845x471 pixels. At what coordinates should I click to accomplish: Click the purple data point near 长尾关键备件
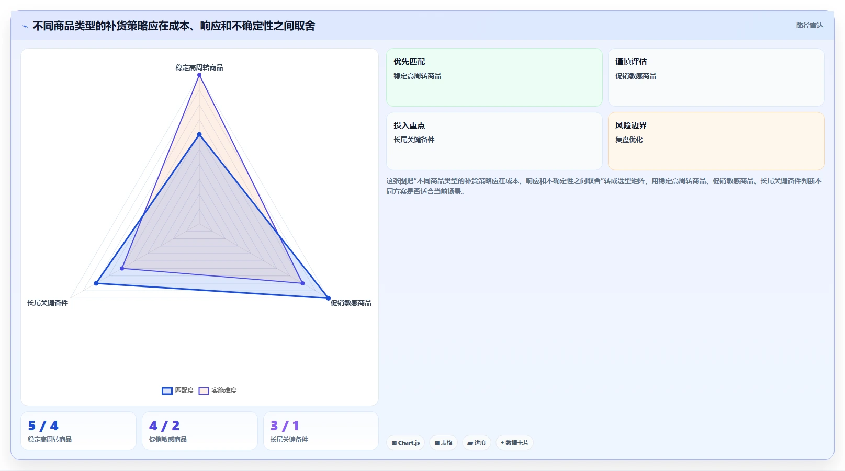click(x=122, y=269)
